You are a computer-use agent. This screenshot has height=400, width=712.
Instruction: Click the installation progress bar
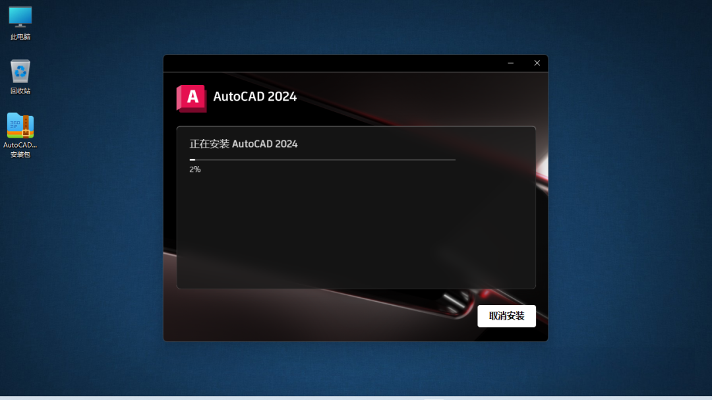[322, 160]
